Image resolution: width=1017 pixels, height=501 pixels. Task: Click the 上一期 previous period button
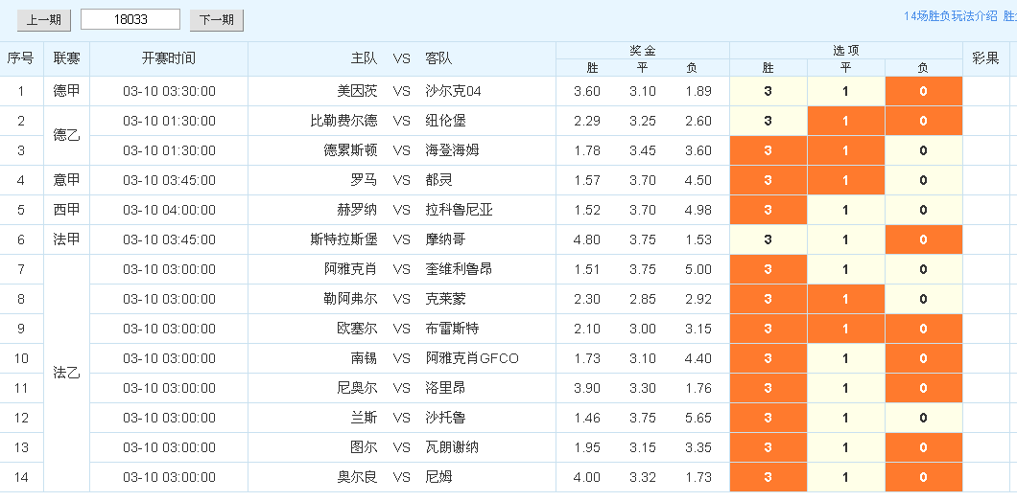pos(44,20)
